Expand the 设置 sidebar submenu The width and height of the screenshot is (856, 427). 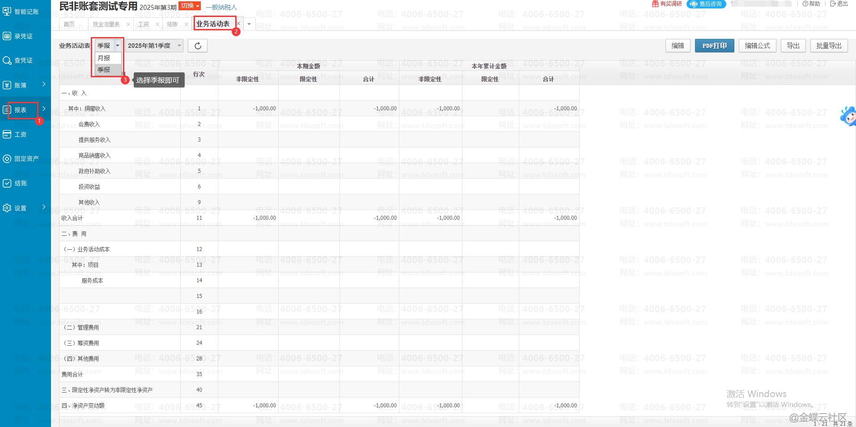tap(44, 207)
